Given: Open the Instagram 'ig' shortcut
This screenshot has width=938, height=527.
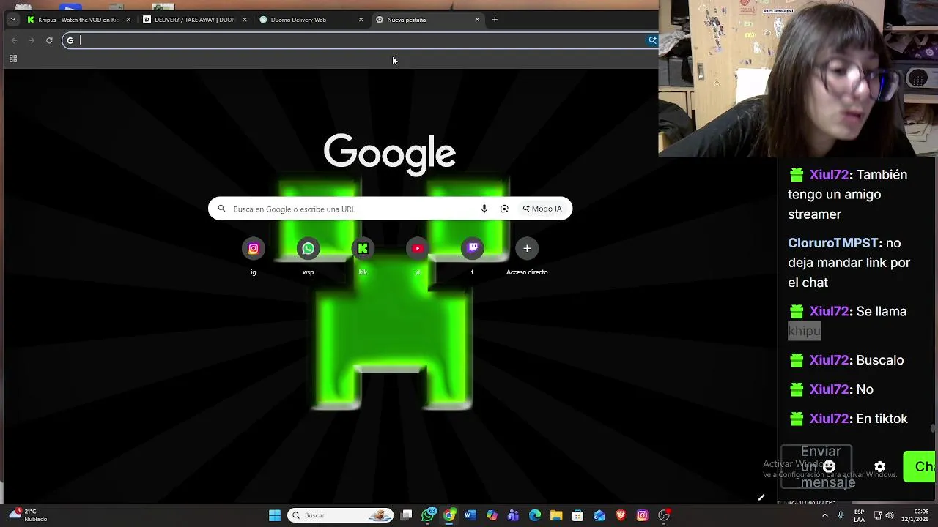Looking at the screenshot, I should coord(254,249).
